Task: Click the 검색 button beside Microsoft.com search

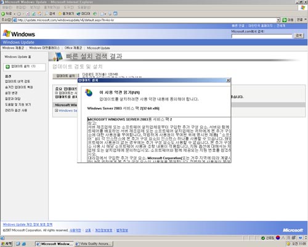Action: (299, 36)
